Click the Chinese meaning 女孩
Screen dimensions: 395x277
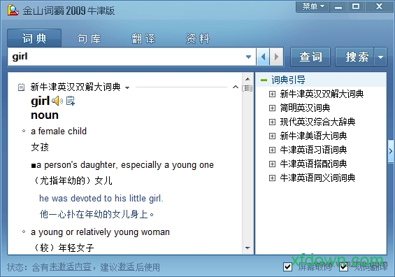point(40,147)
